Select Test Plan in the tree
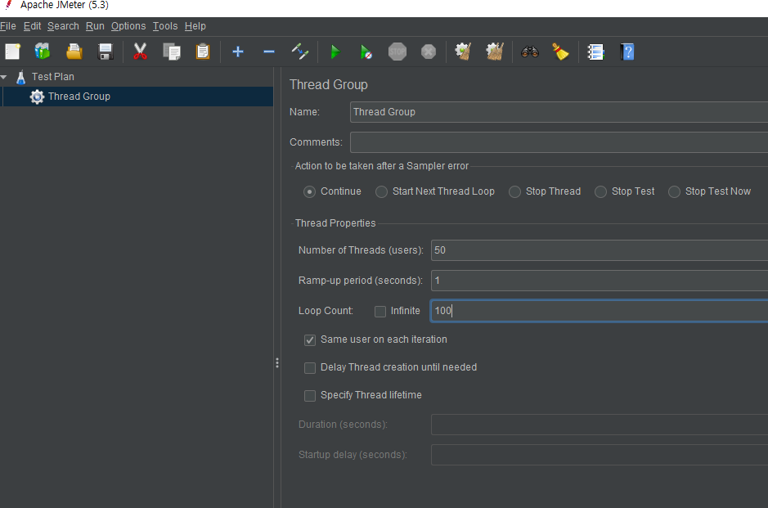The width and height of the screenshot is (768, 508). click(53, 77)
